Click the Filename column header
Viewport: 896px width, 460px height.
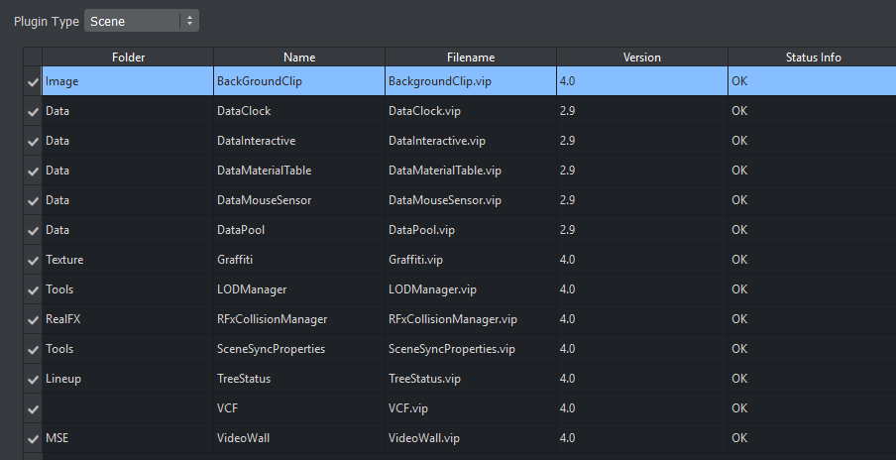point(471,57)
